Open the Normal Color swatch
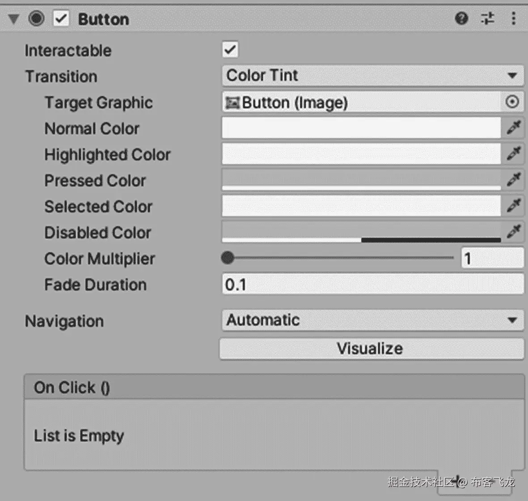This screenshot has height=501, width=528. [361, 127]
